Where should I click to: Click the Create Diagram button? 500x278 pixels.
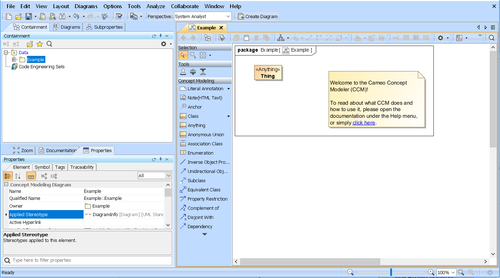click(257, 16)
